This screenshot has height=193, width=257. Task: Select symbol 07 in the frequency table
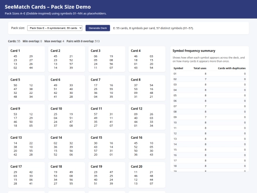tap(209, 106)
